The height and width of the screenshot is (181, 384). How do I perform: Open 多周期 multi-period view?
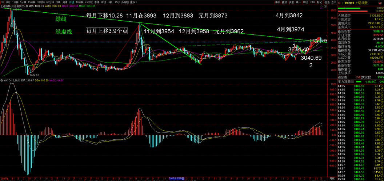(x=125, y=2)
